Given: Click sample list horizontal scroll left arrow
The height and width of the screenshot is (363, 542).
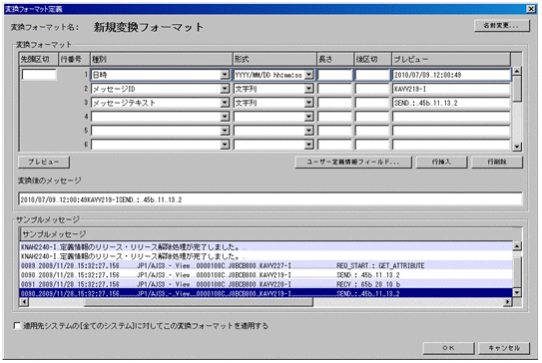Looking at the screenshot, I should pos(24,302).
